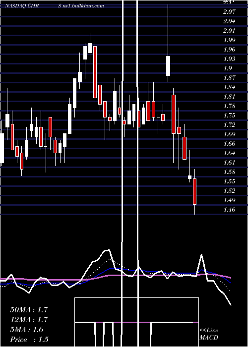
Task: Click the long red candle body falling from 1.96
Action: 95,72
